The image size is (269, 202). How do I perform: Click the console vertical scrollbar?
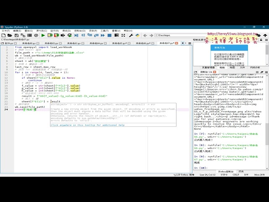coord(267,122)
